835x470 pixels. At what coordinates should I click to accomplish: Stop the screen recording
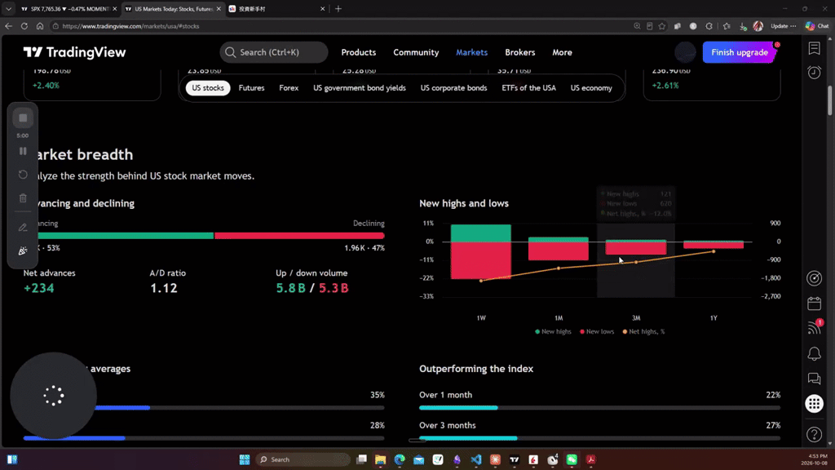(x=23, y=118)
